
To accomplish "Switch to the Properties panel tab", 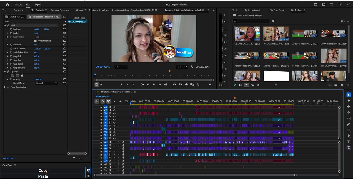I will tap(18, 10).
